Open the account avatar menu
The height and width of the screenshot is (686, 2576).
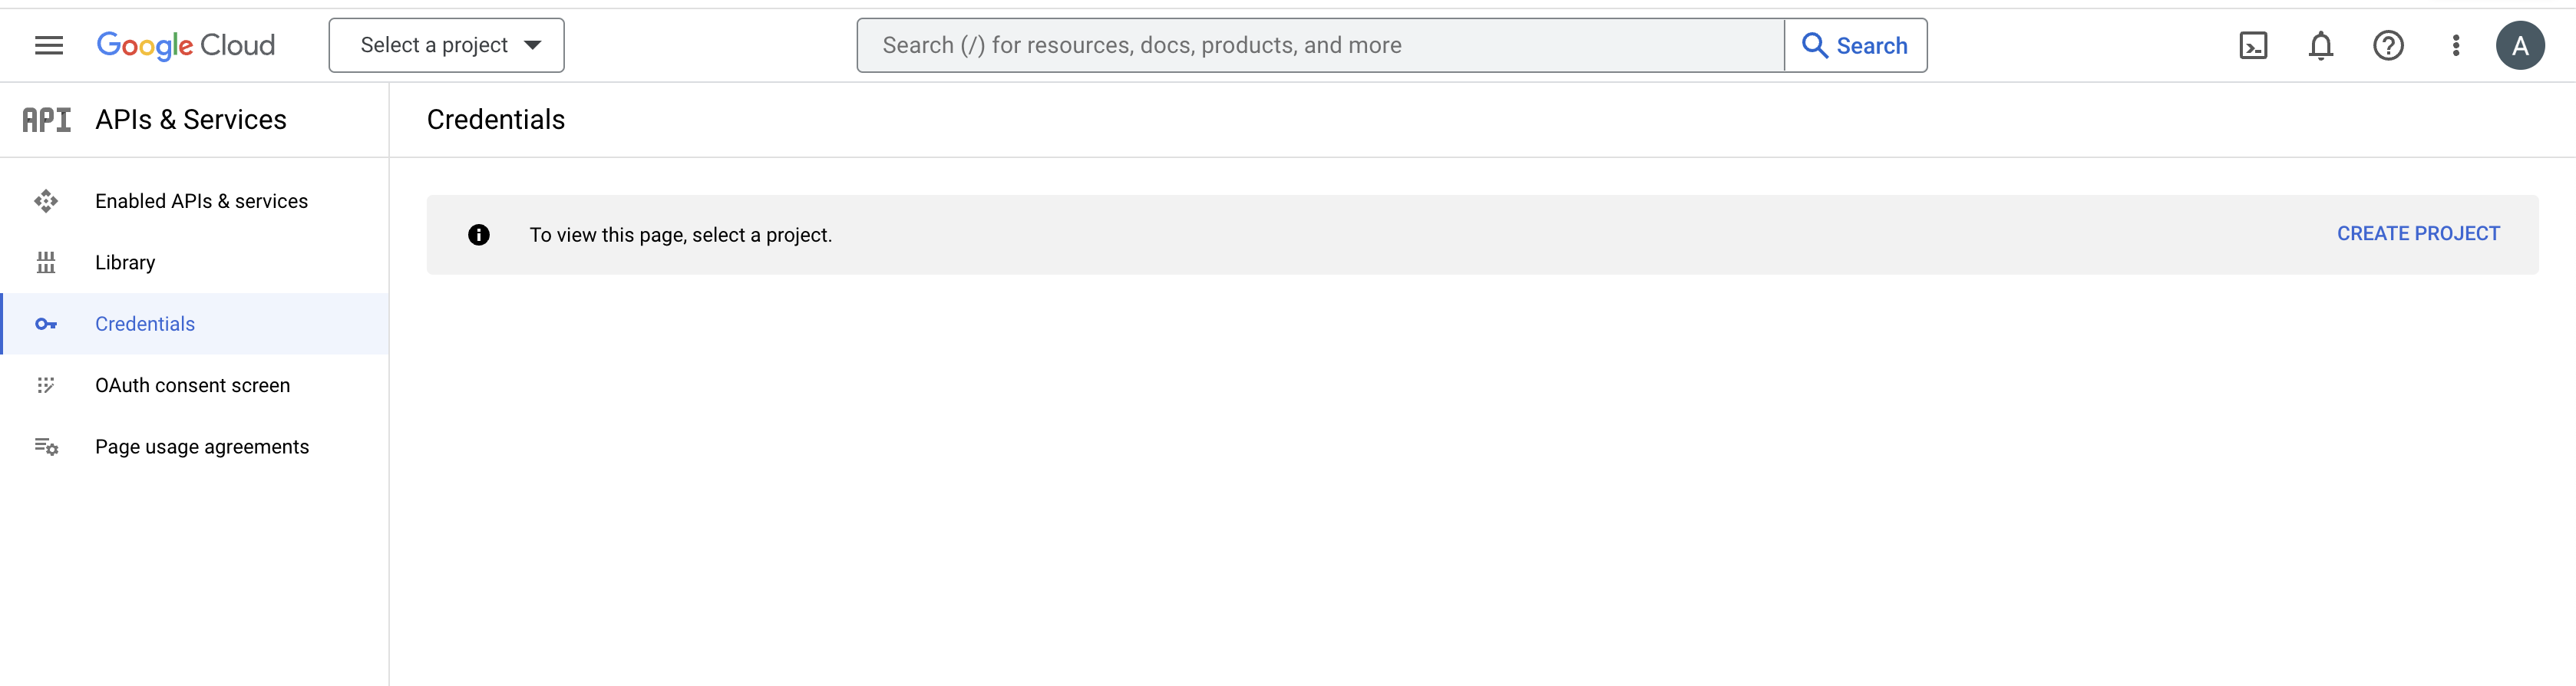pyautogui.click(x=2519, y=45)
